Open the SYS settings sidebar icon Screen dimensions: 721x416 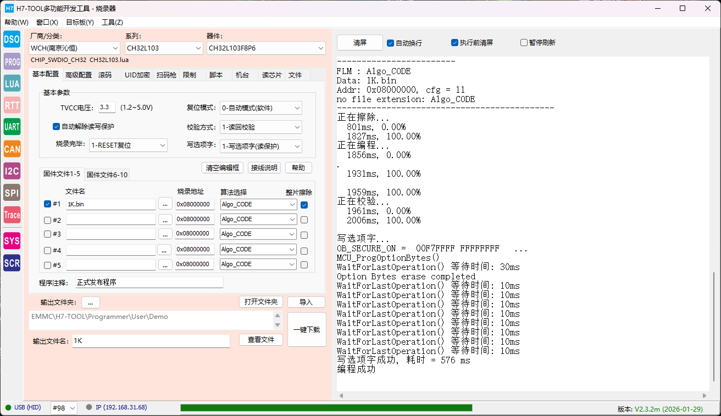tap(12, 241)
